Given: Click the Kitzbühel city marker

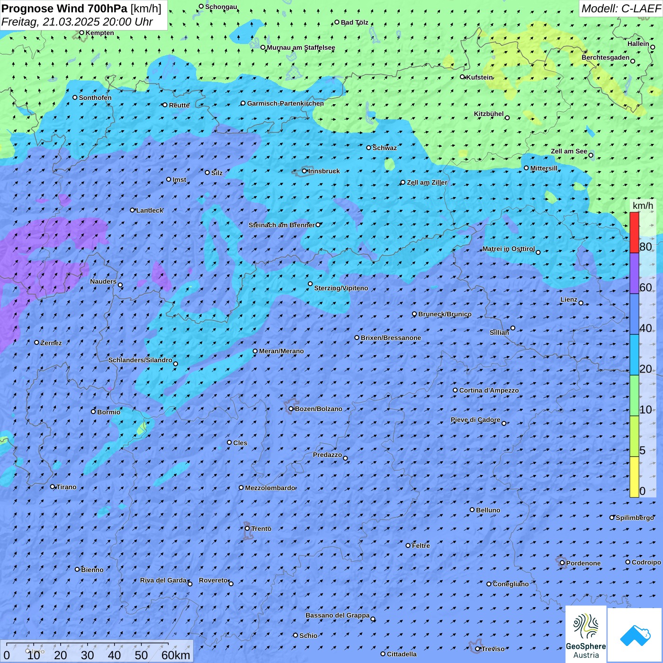Looking at the screenshot, I should coord(507,118).
